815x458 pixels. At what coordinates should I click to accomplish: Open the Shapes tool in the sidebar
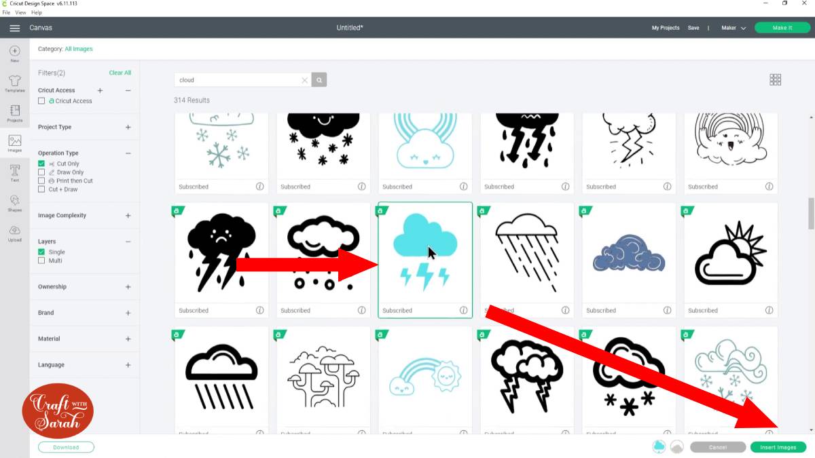point(14,202)
